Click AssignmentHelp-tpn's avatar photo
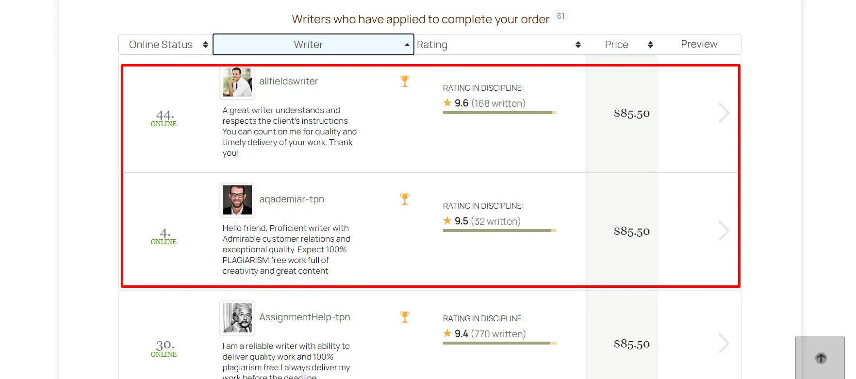The width and height of the screenshot is (856, 379). click(x=236, y=318)
